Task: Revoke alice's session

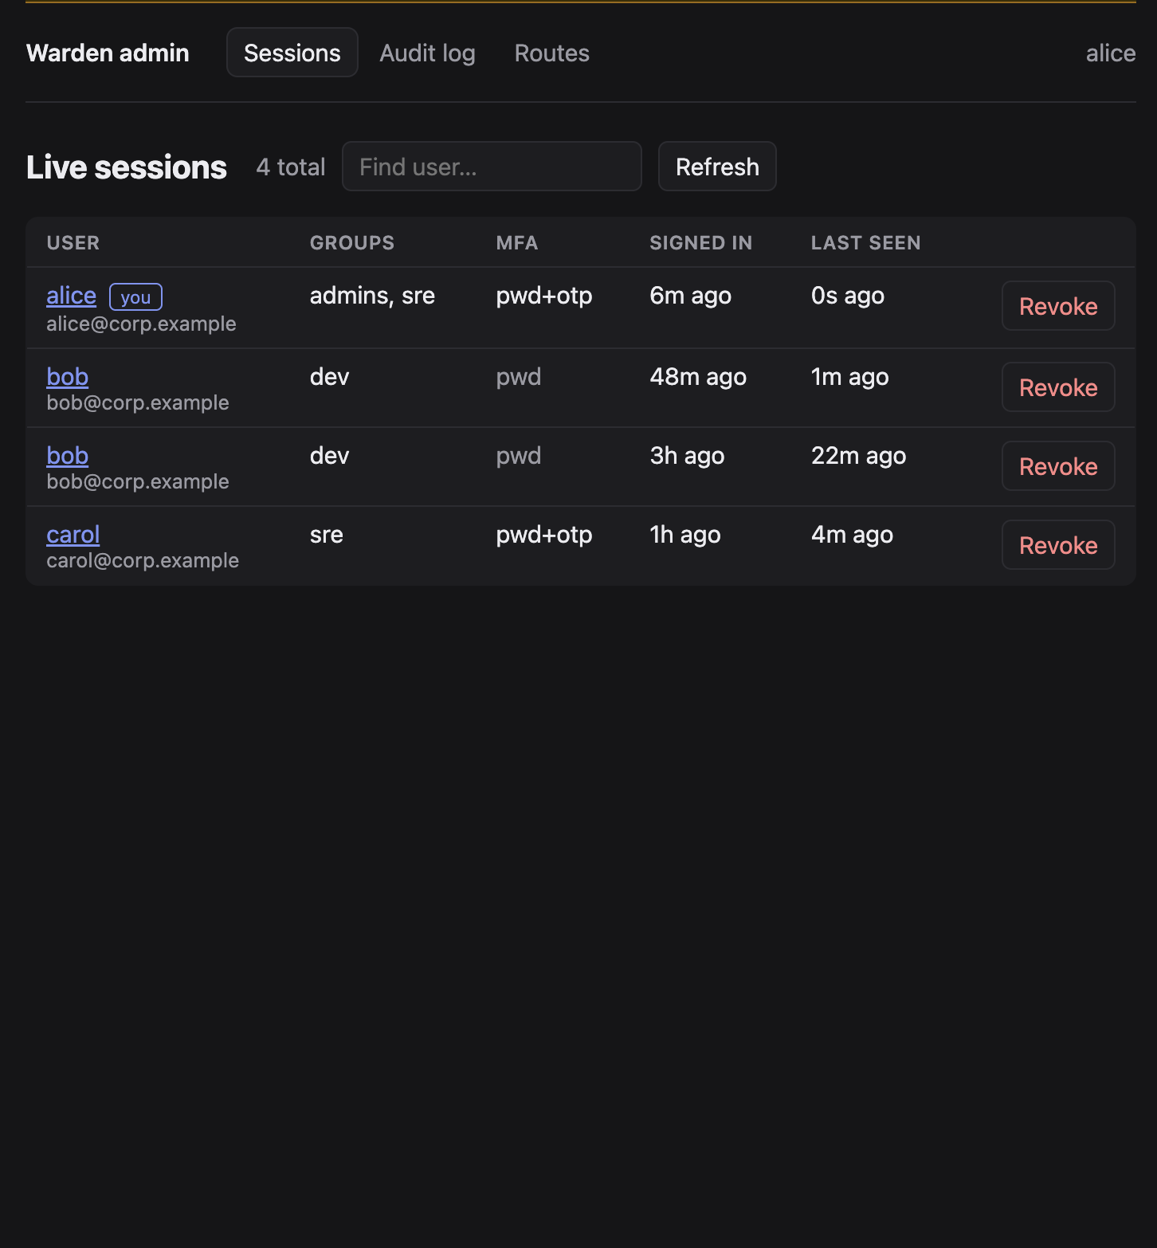Action: [1058, 306]
